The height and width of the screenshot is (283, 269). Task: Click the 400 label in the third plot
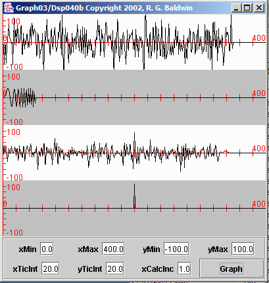tap(259, 149)
